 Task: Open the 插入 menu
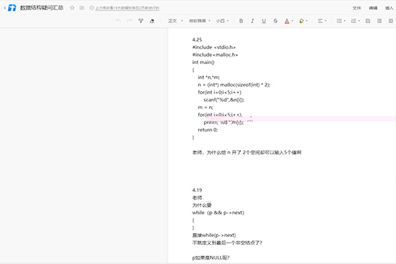click(x=389, y=8)
